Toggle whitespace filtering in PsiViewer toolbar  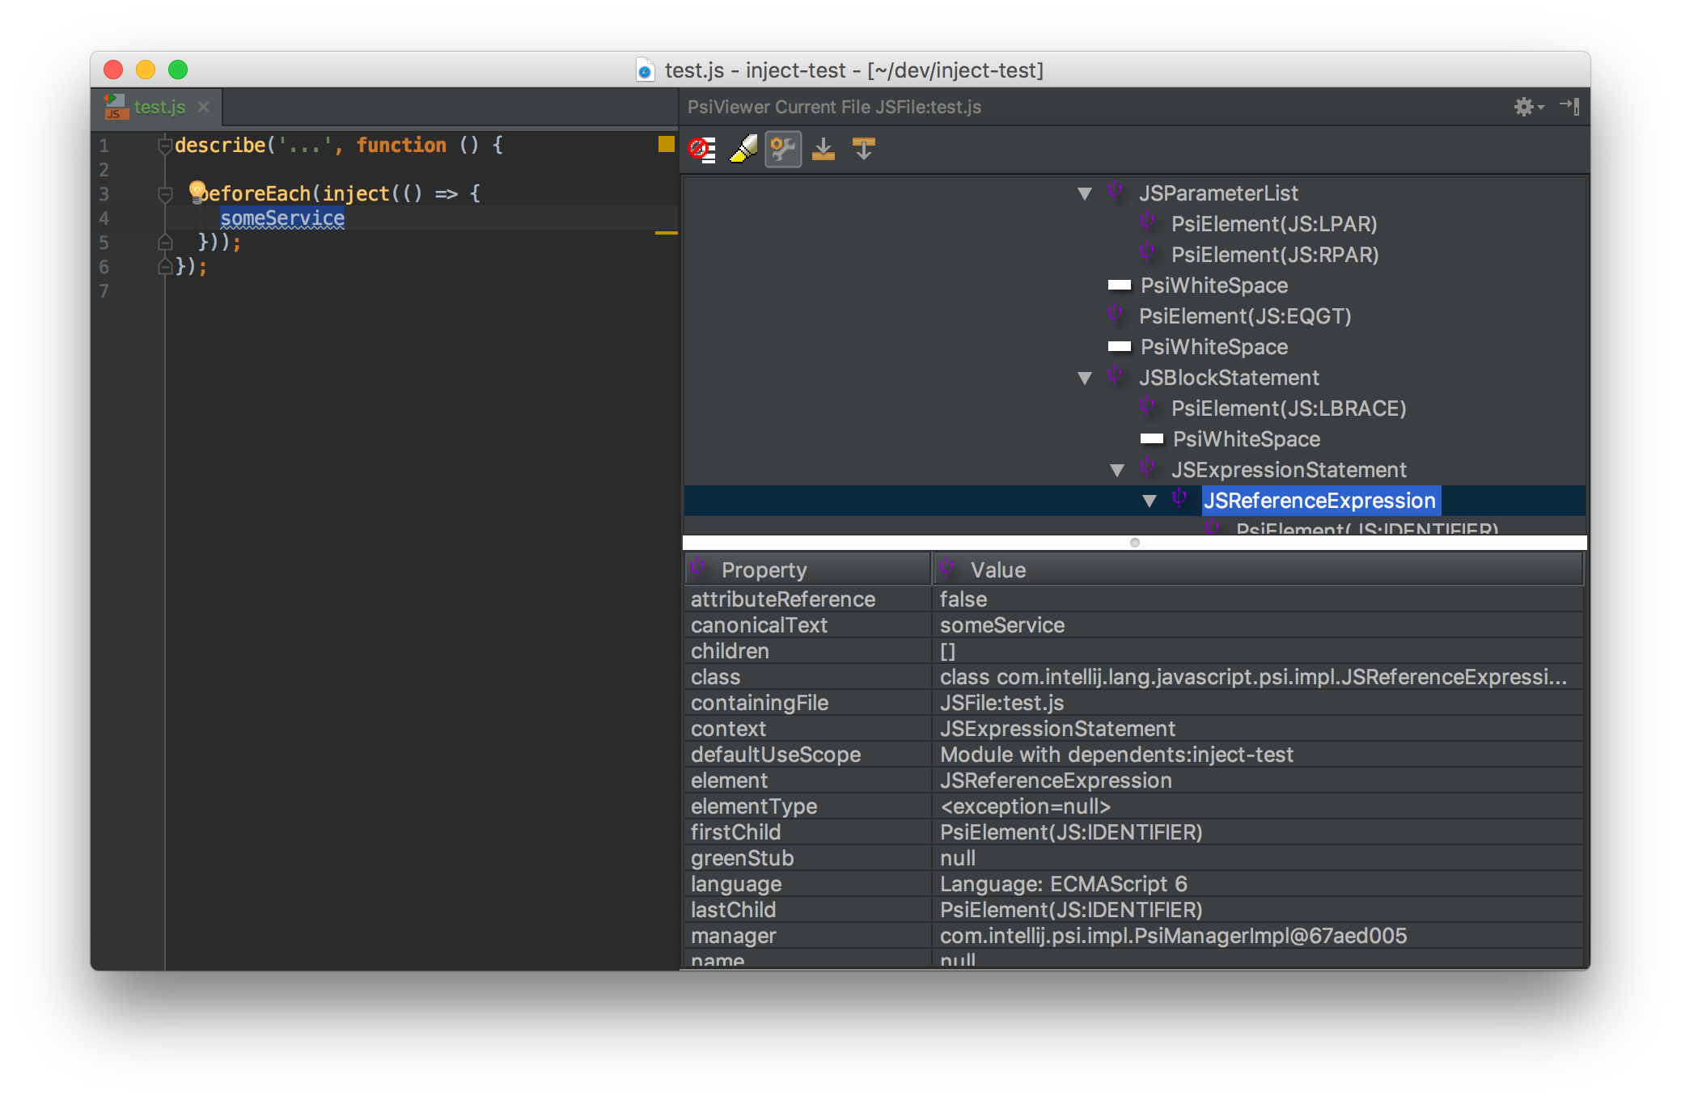point(701,149)
